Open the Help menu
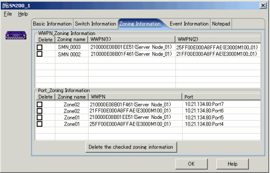270x173 pixels. click(23, 14)
